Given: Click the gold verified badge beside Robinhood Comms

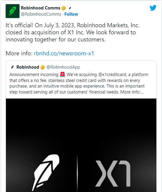Looking at the screenshot, I should (x=64, y=8).
